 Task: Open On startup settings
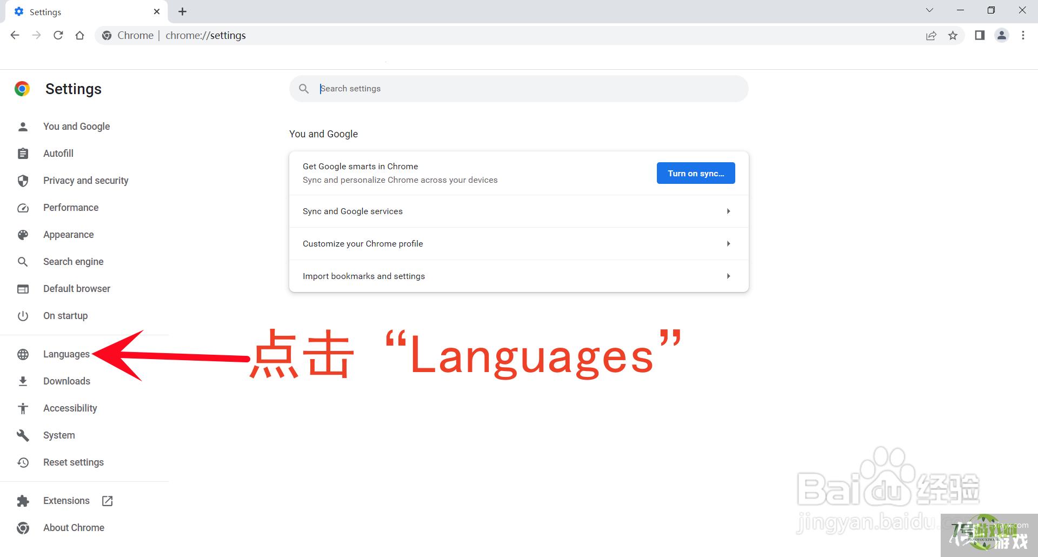tap(65, 316)
